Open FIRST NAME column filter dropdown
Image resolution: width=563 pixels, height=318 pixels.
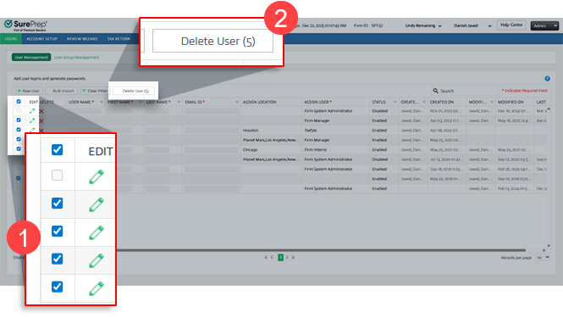pyautogui.click(x=140, y=102)
